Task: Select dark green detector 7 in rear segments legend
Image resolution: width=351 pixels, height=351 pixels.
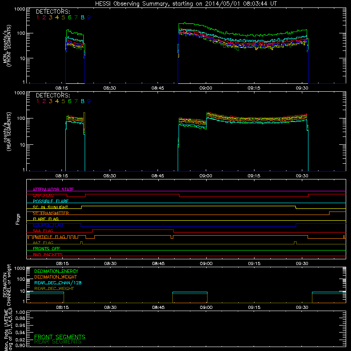Action: tap(76, 101)
